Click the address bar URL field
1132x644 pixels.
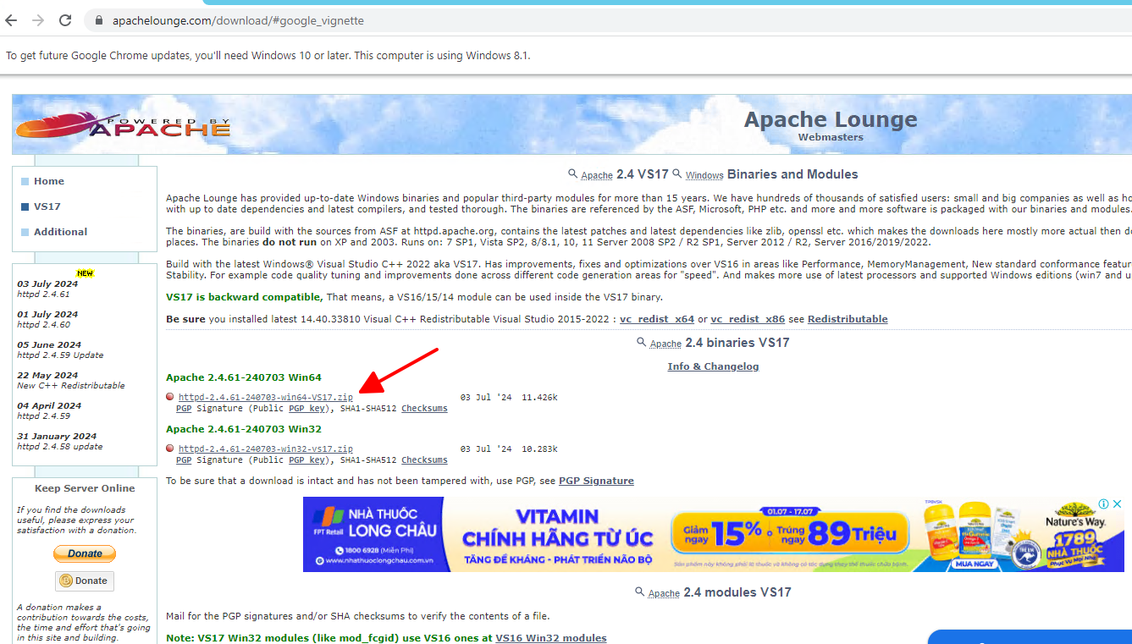508,20
